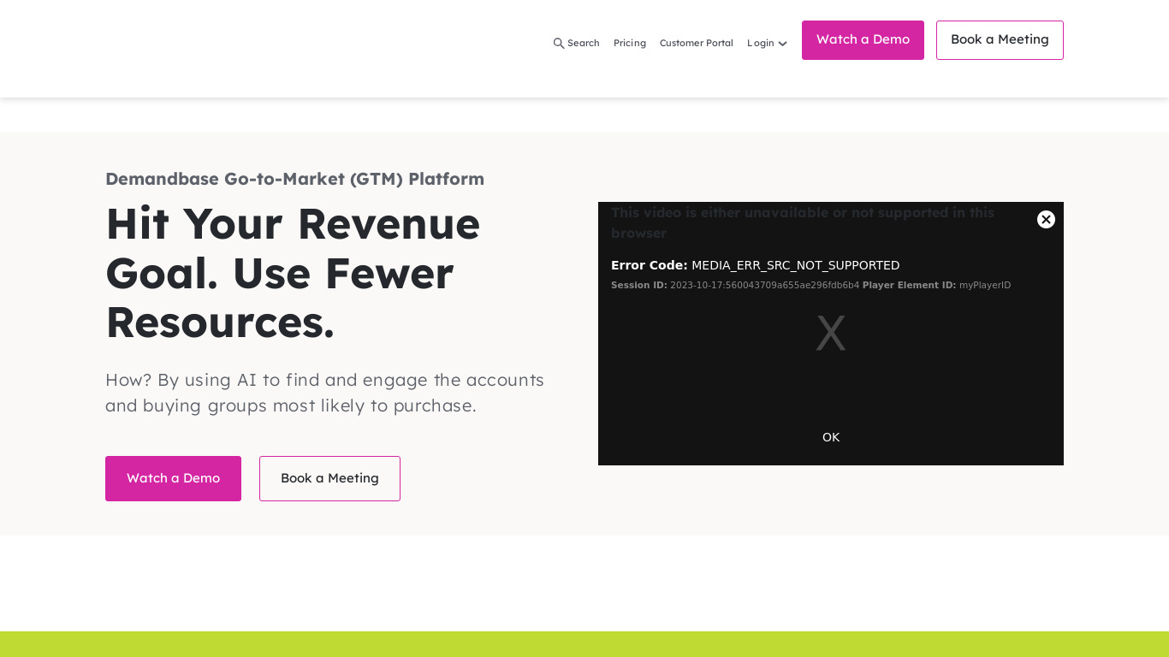
Task: Click the large X in video player
Action: (831, 333)
